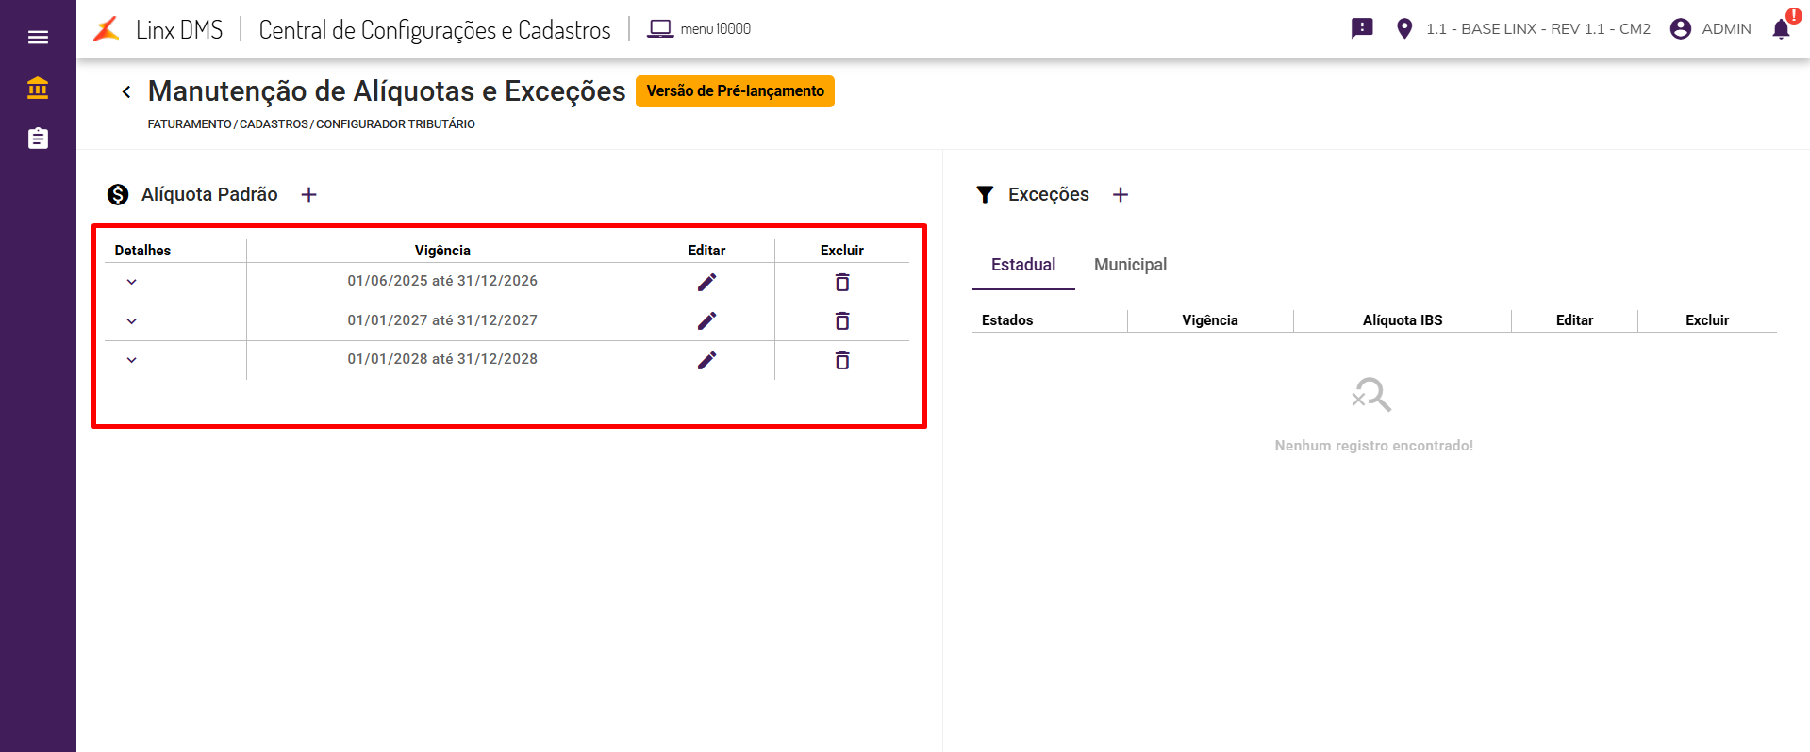Screen dimensions: 1810x752
Task: Add a new Alíquota Padrão entry
Action: click(308, 194)
